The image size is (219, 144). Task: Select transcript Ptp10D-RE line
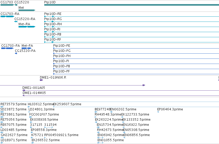click(x=132, y=16)
